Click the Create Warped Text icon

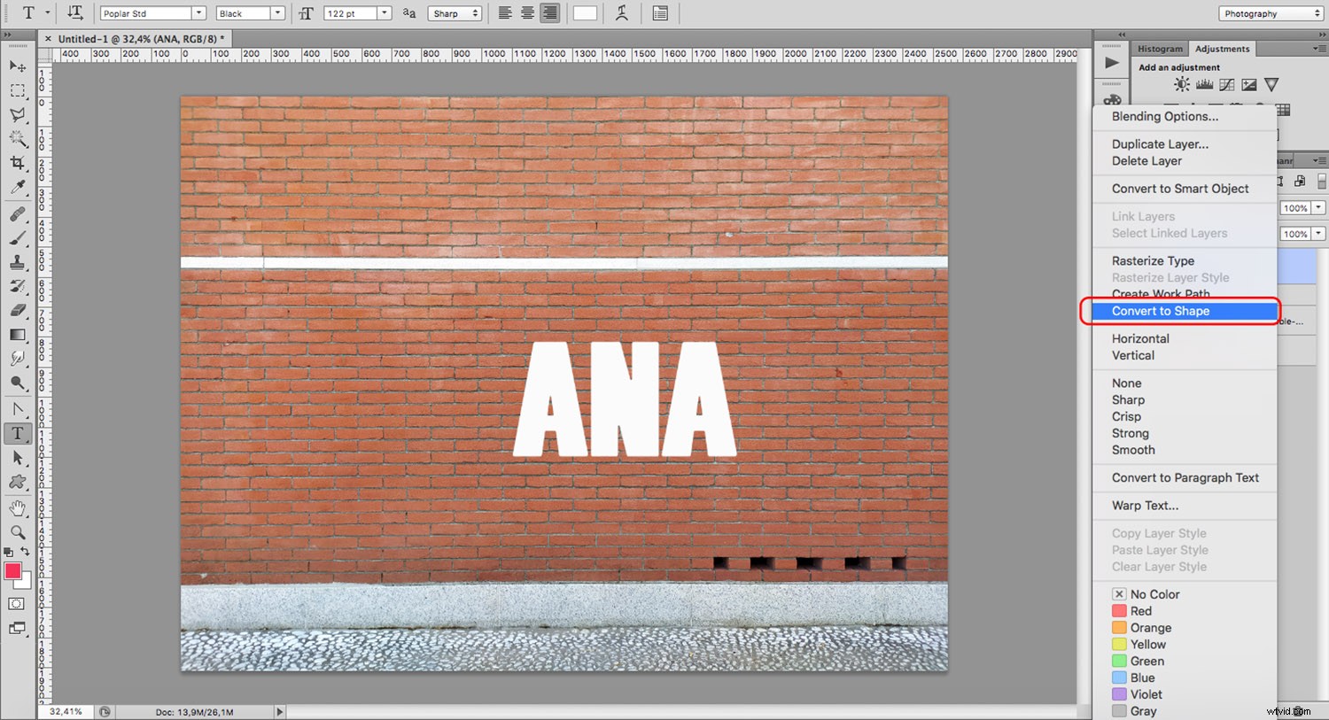pos(620,12)
